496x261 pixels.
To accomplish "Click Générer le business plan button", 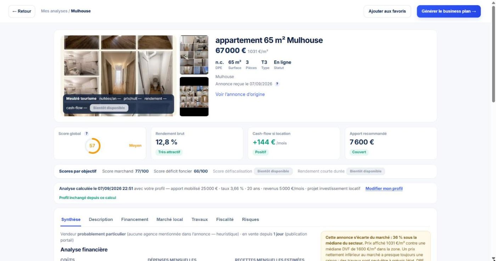I will click(449, 11).
